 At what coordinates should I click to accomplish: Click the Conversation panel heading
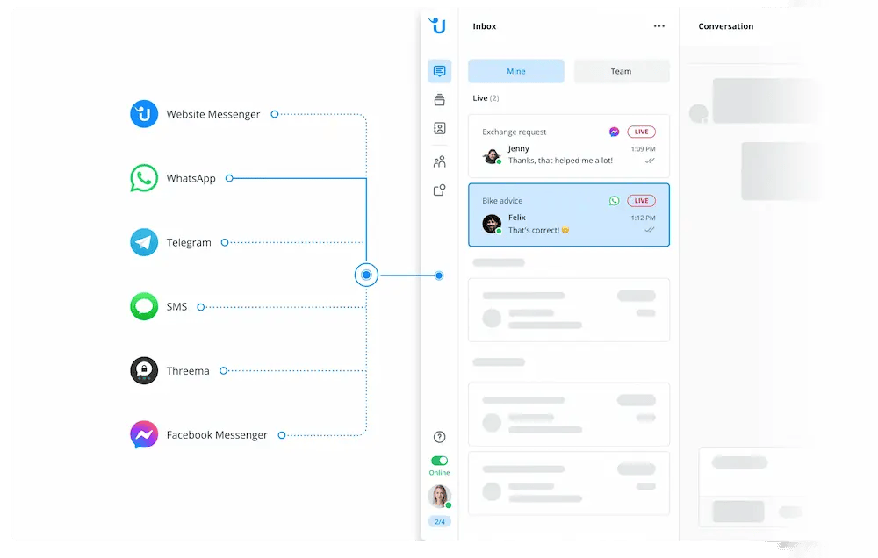pyautogui.click(x=726, y=26)
